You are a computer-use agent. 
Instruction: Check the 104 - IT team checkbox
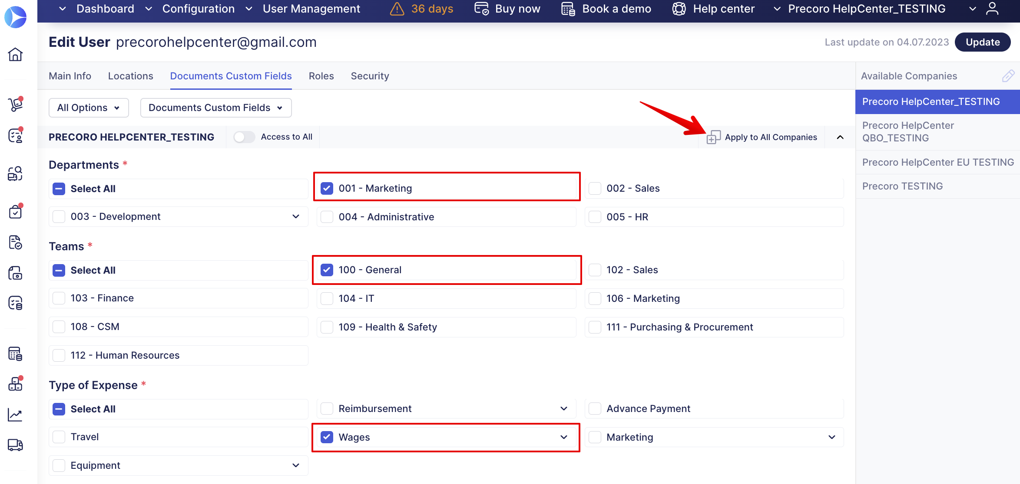pos(327,298)
